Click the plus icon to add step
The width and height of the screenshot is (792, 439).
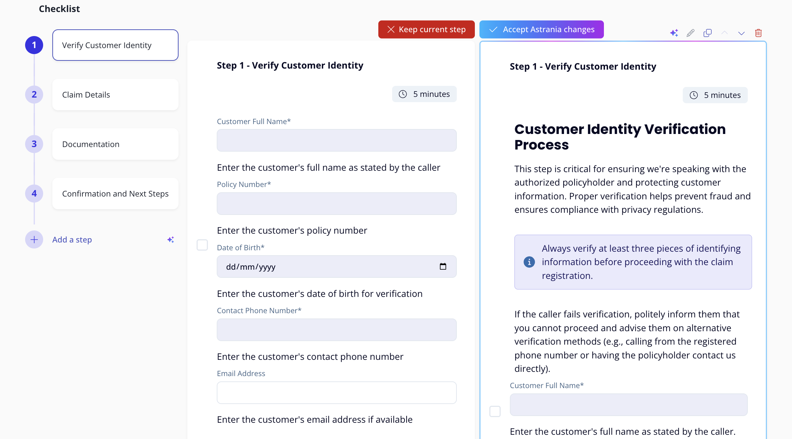click(x=34, y=240)
